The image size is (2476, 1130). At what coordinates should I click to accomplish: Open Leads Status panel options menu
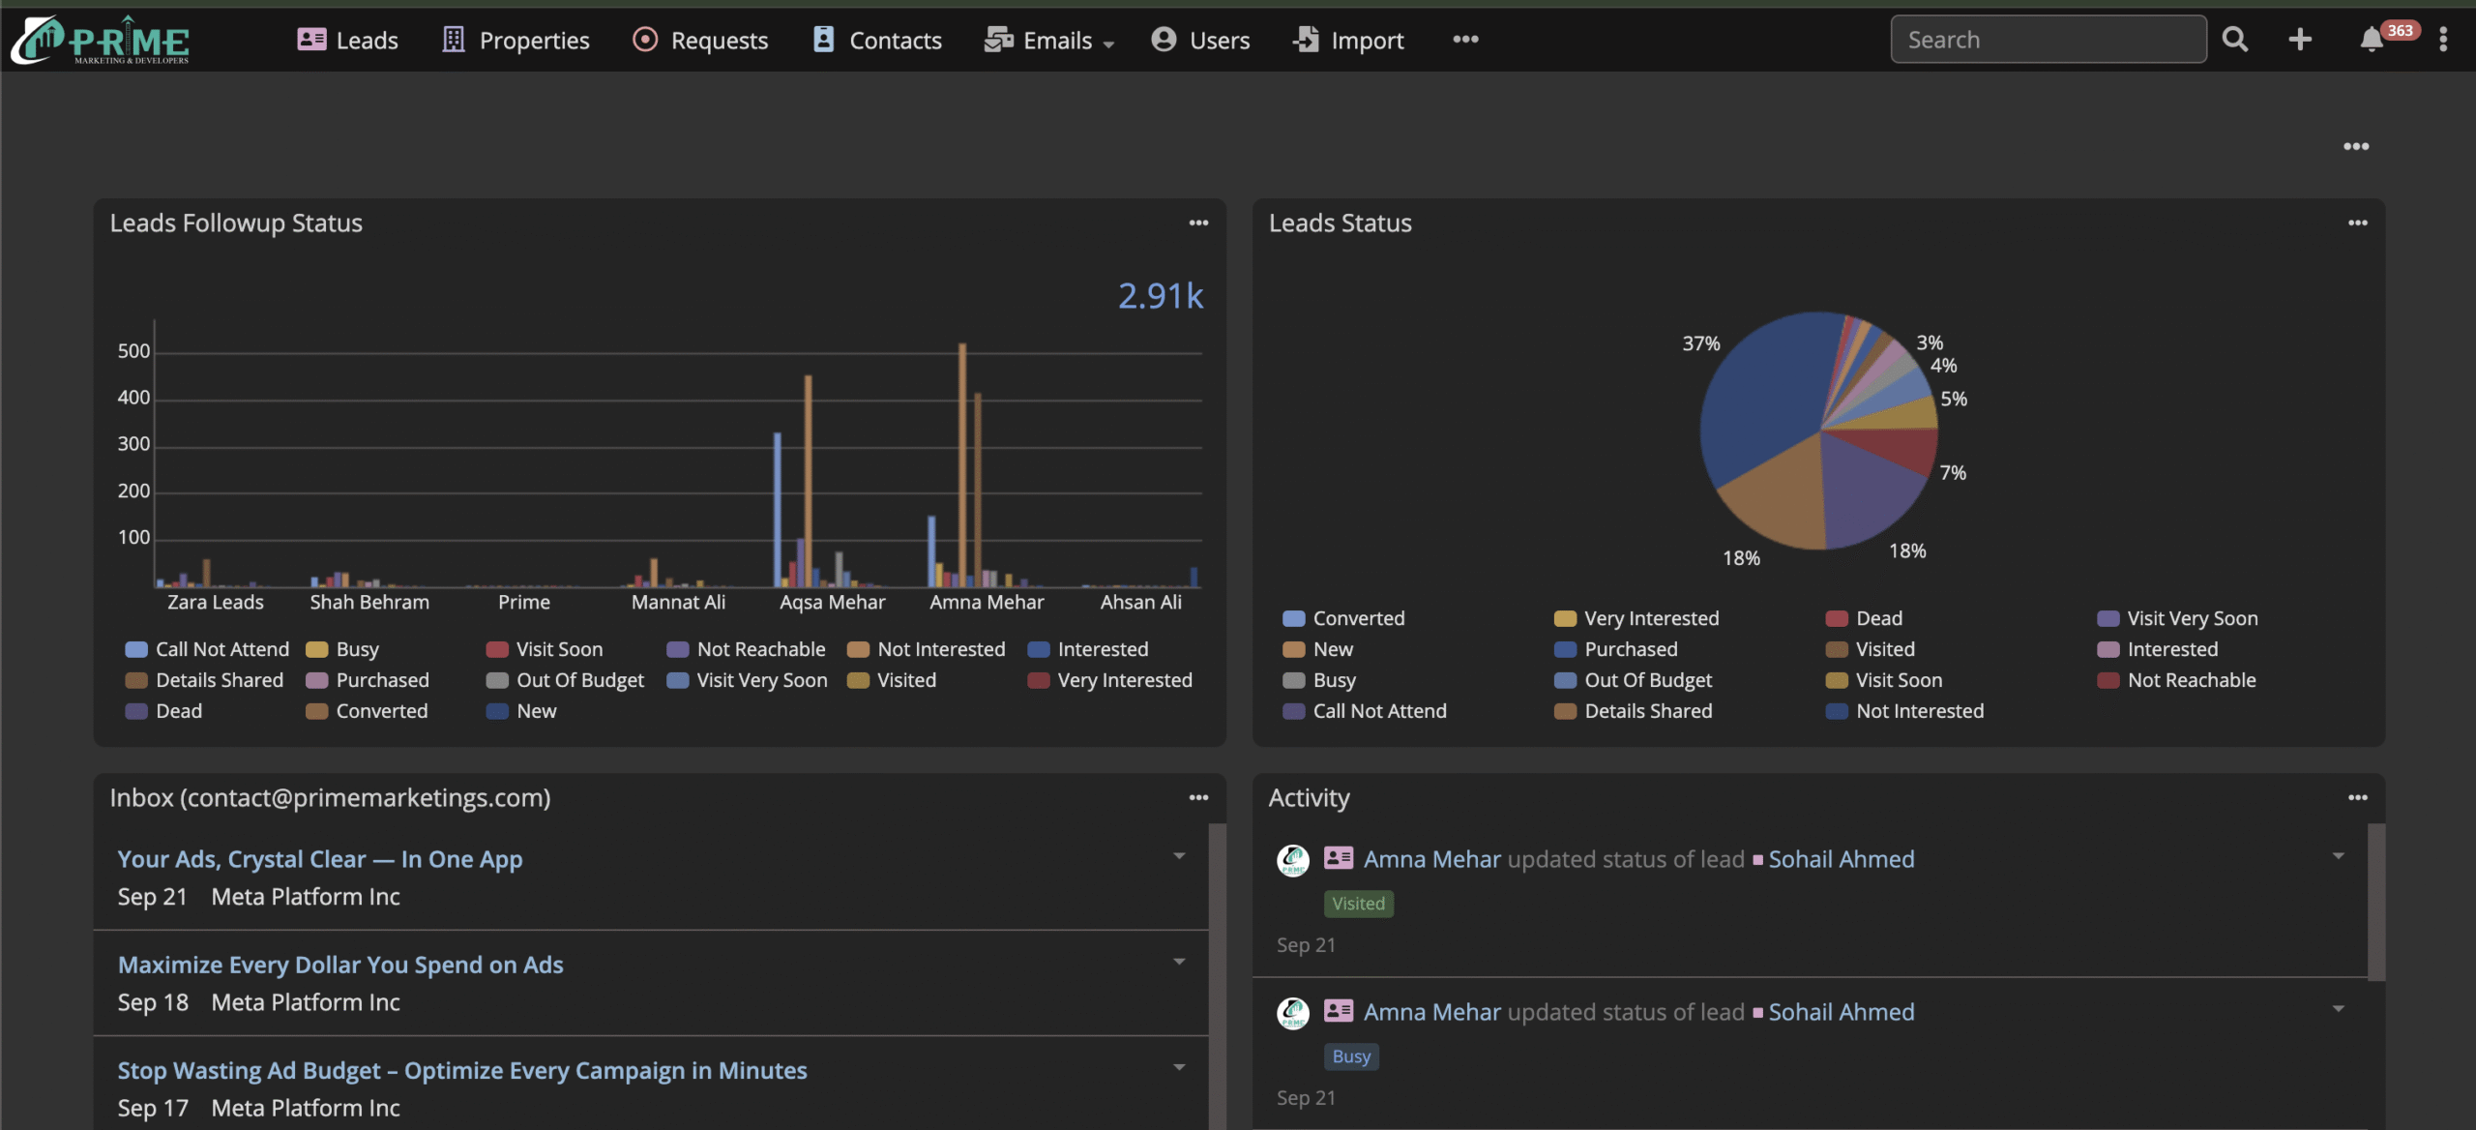click(x=2357, y=223)
